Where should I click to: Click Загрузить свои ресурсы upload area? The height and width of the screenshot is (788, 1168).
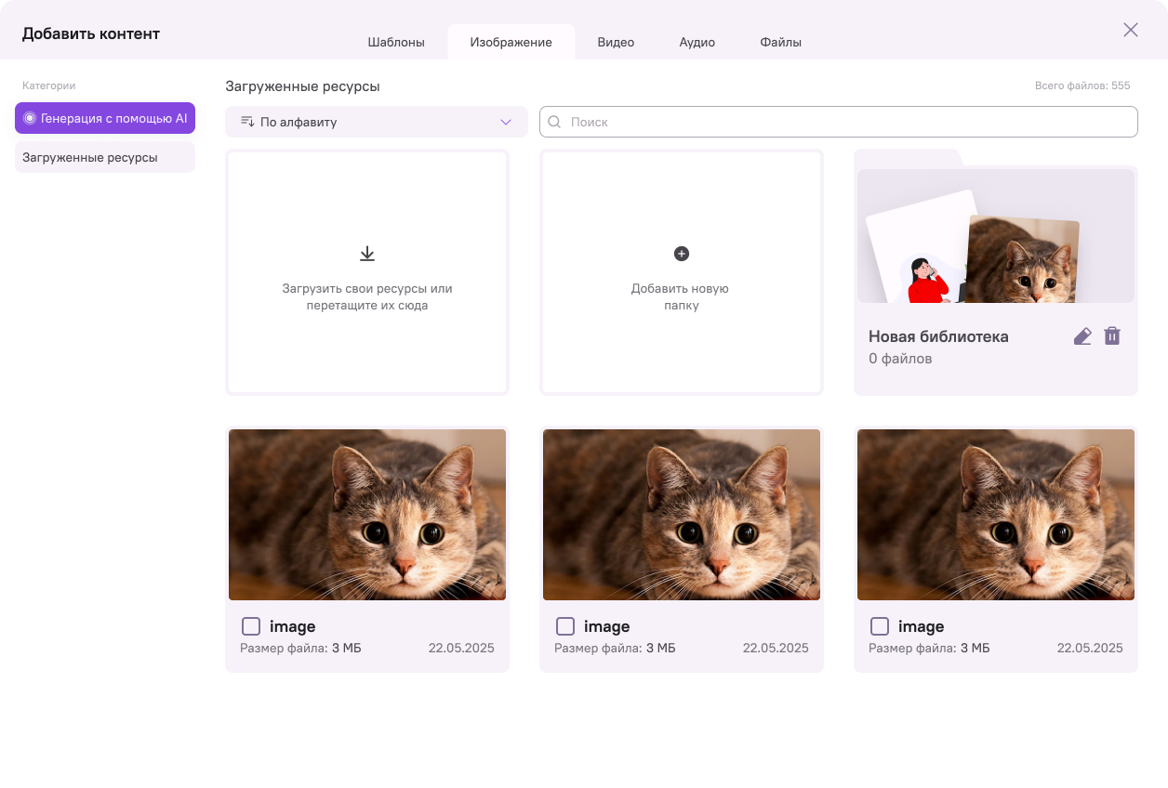tap(367, 272)
